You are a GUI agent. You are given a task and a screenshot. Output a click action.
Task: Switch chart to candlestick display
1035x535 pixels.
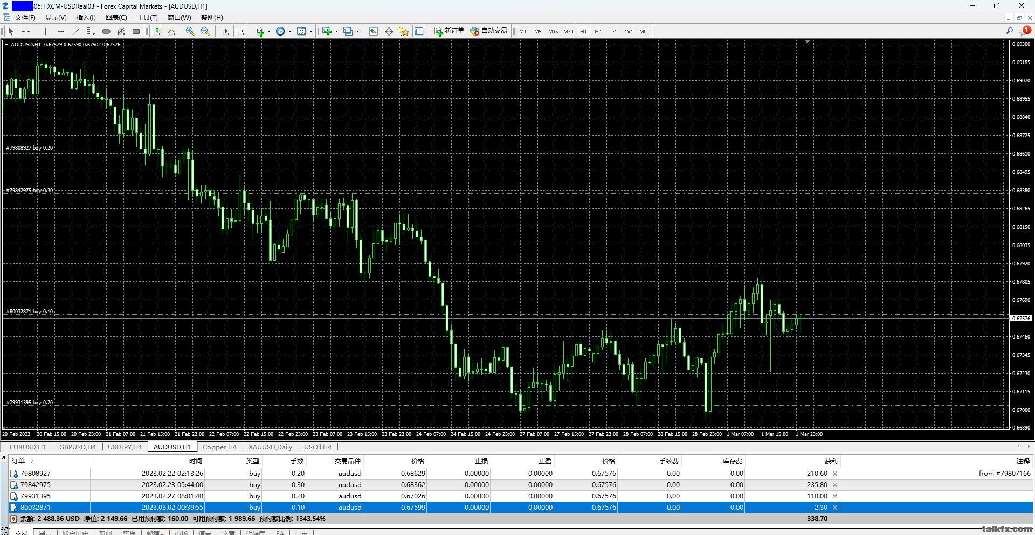pos(156,31)
